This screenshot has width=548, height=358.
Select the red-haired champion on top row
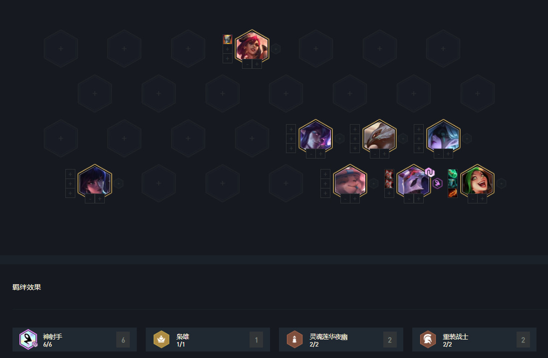pos(252,47)
